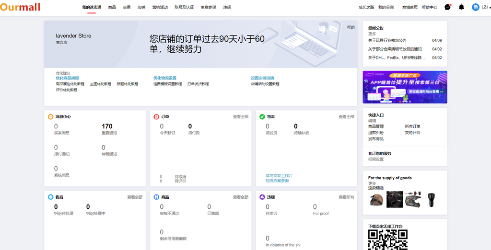The width and height of the screenshot is (491, 250).
Task: Click the green 物流 airplane icon
Action: point(262,117)
